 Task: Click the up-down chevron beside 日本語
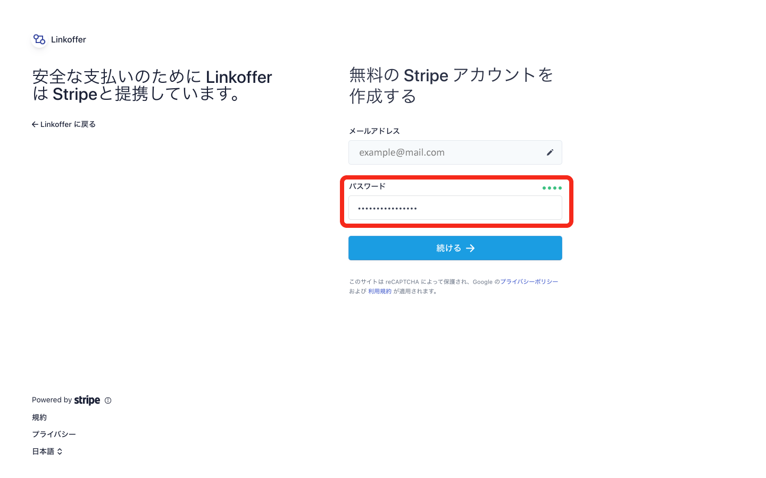coord(60,451)
